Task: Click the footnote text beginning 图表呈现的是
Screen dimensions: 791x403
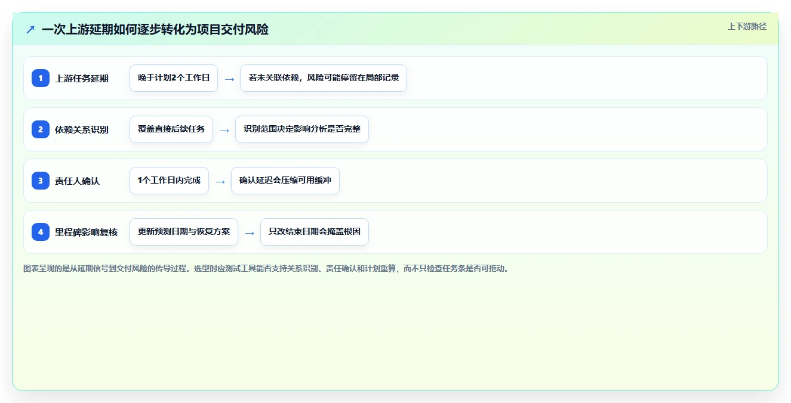Action: (x=267, y=268)
